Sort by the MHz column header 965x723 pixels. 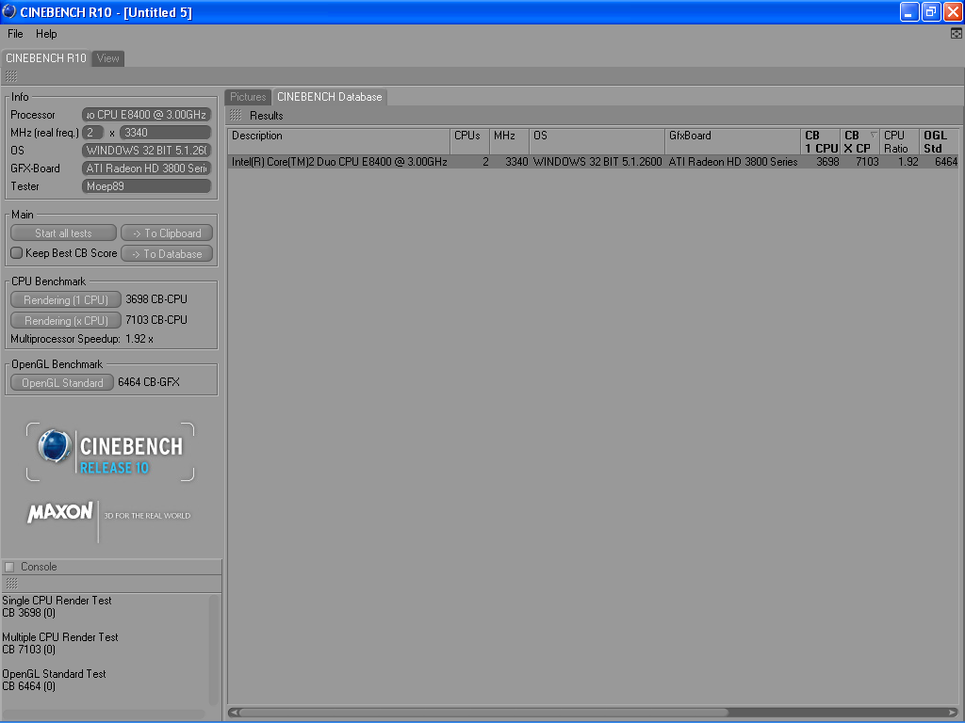pyautogui.click(x=509, y=141)
